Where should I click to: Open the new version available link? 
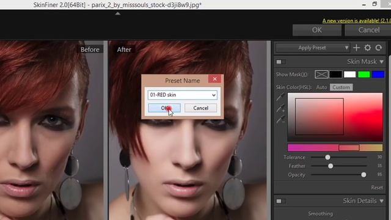357,20
